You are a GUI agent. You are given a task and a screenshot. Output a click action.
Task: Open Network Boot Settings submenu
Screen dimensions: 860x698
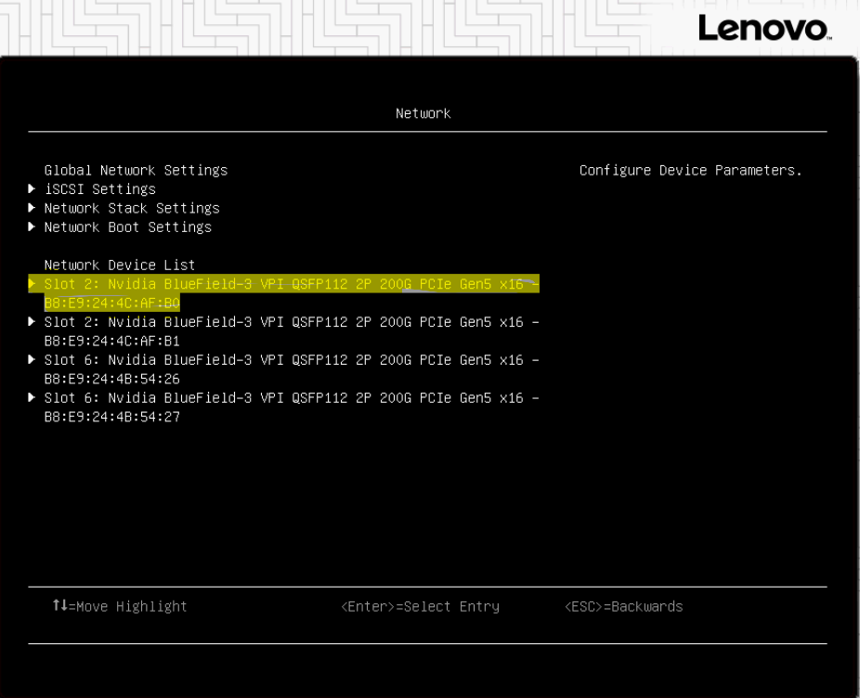[128, 227]
